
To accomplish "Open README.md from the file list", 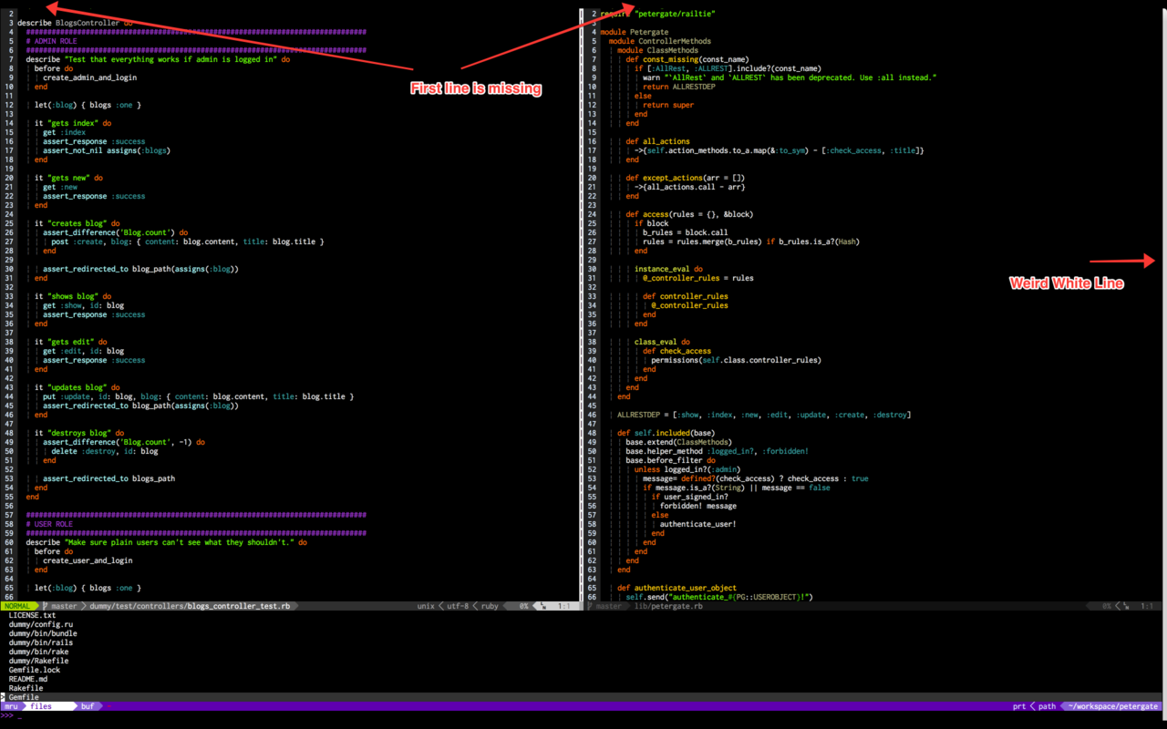I will coord(28,679).
